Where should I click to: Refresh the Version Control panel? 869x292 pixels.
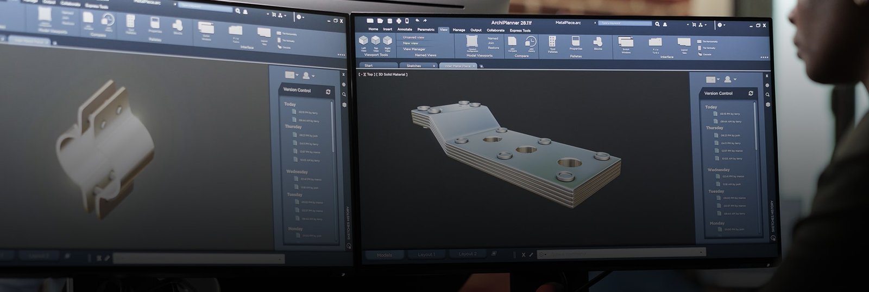751,93
